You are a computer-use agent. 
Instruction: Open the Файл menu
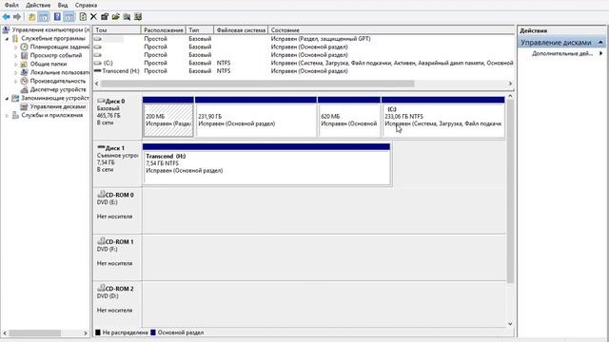(x=11, y=5)
